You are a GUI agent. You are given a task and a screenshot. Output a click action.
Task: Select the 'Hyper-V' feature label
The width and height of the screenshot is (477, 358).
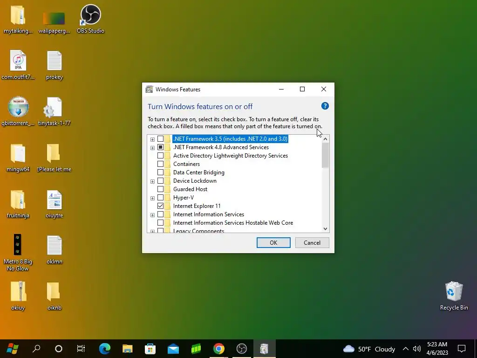coord(184,198)
